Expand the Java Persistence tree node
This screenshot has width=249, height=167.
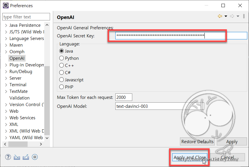coord(6,25)
